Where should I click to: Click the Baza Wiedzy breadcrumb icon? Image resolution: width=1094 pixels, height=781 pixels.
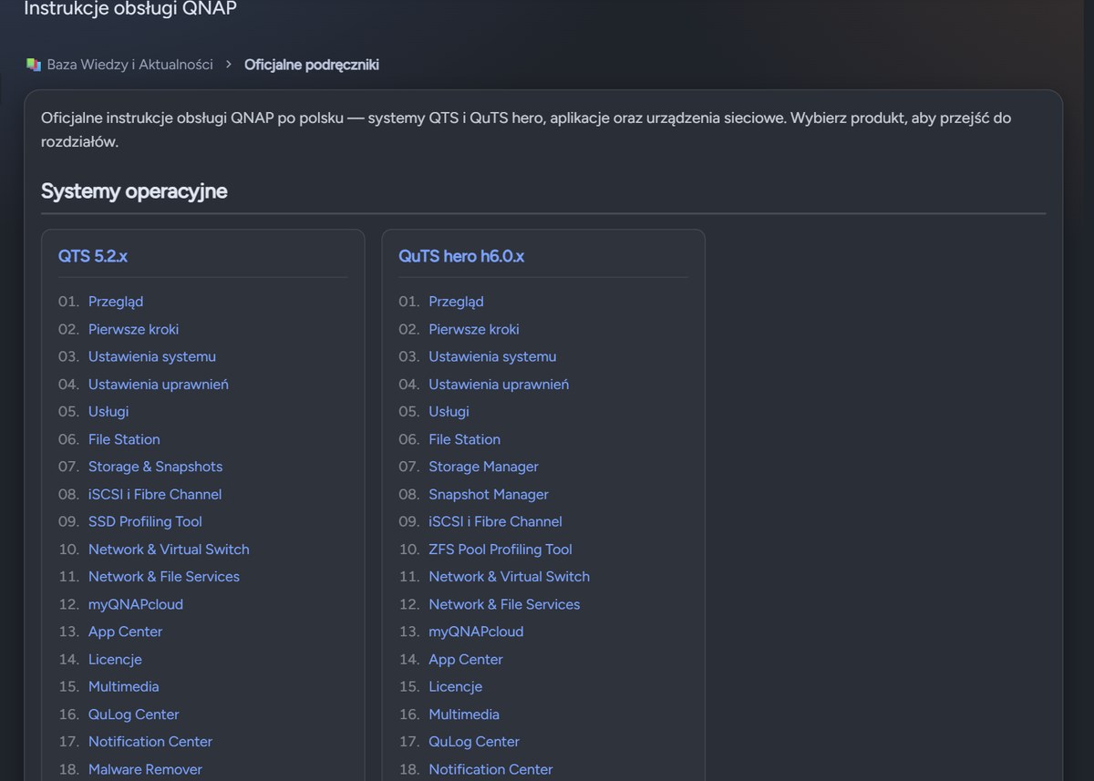click(34, 65)
